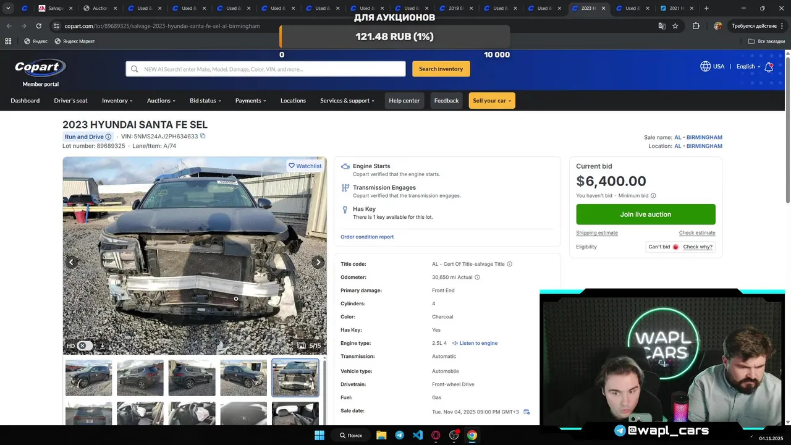
Task: Open the notifications bell
Action: tap(769, 67)
